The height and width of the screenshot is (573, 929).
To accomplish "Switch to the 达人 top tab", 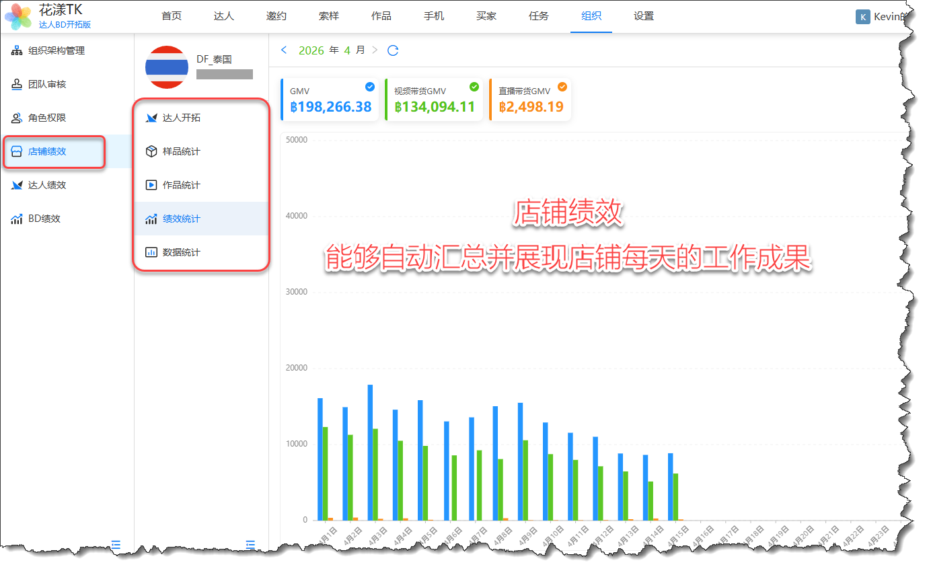I will [x=224, y=16].
